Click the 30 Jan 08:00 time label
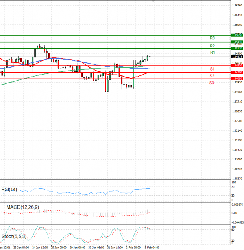244x250 pixels. [x=96, y=248]
